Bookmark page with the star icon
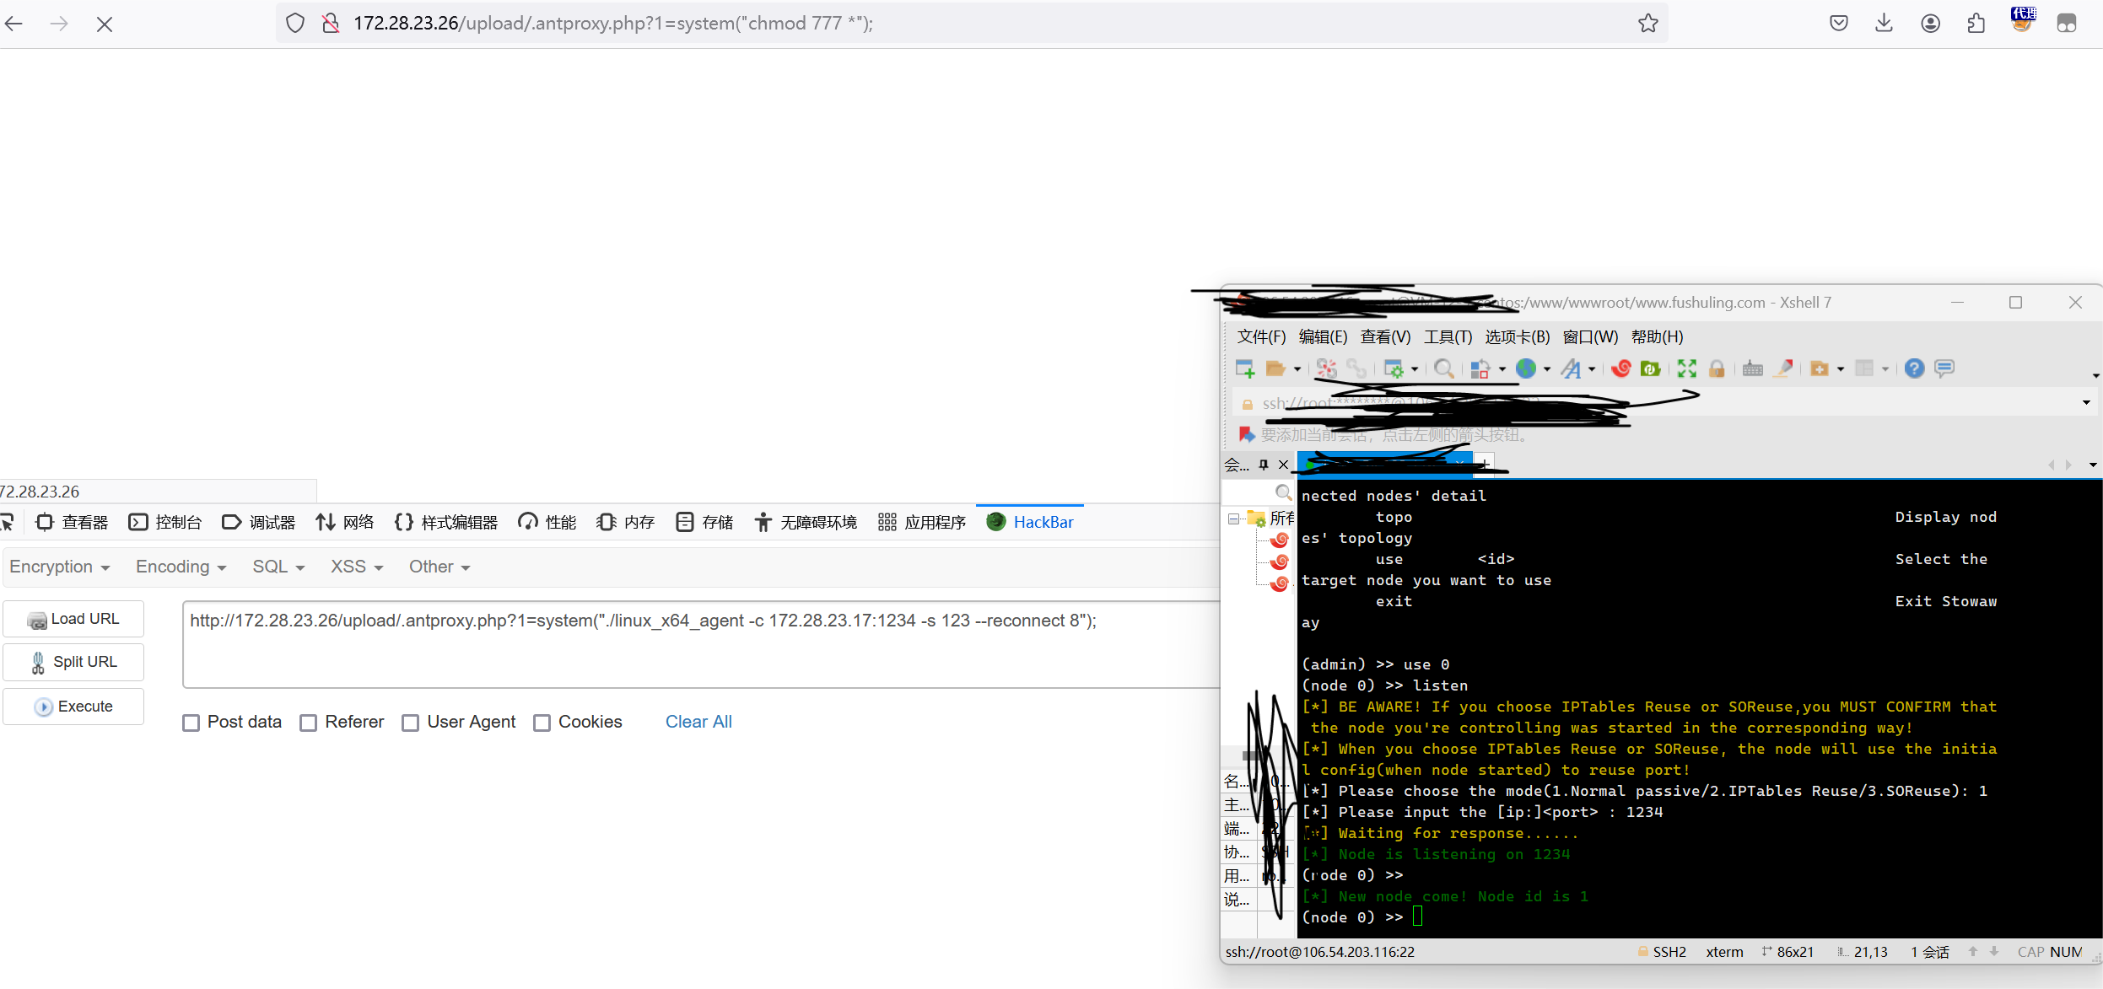Viewport: 2103px width, 989px height. pos(1647,24)
